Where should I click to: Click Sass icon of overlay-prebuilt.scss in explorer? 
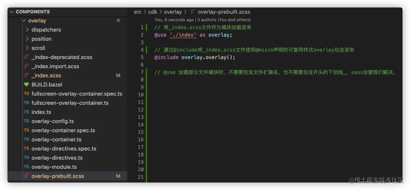(x=26, y=176)
